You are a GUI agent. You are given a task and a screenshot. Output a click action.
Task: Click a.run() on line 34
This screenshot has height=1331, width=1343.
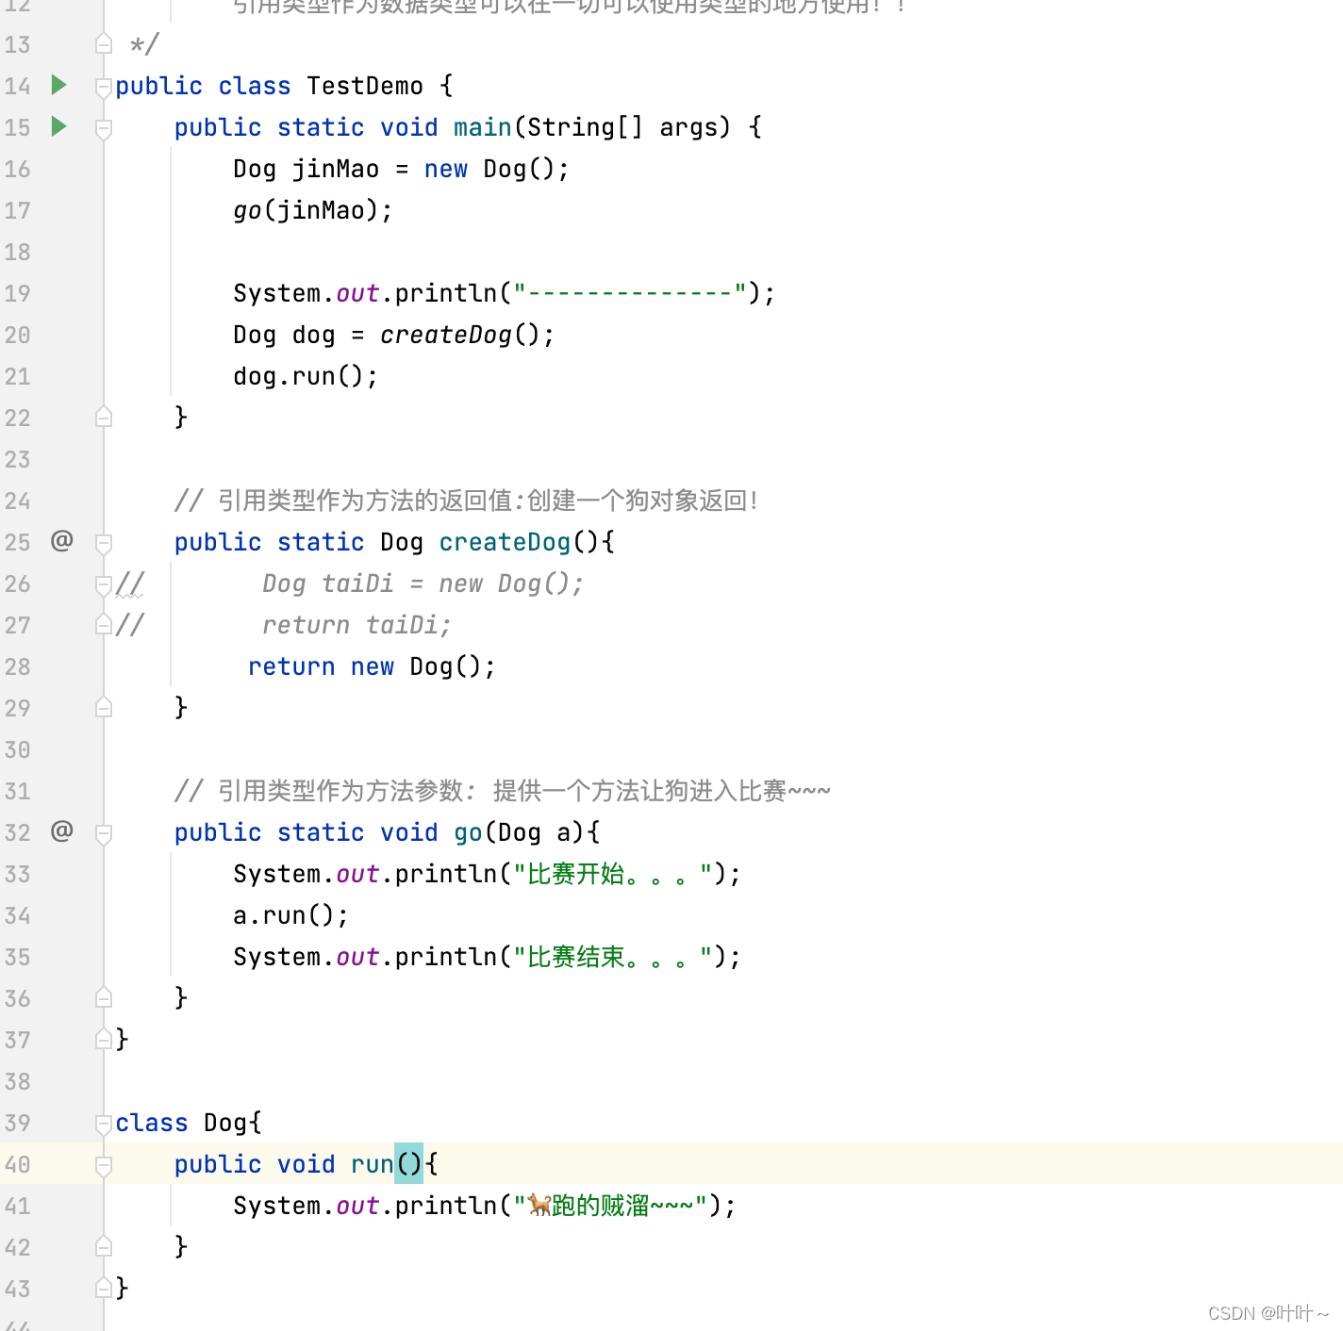(x=290, y=915)
